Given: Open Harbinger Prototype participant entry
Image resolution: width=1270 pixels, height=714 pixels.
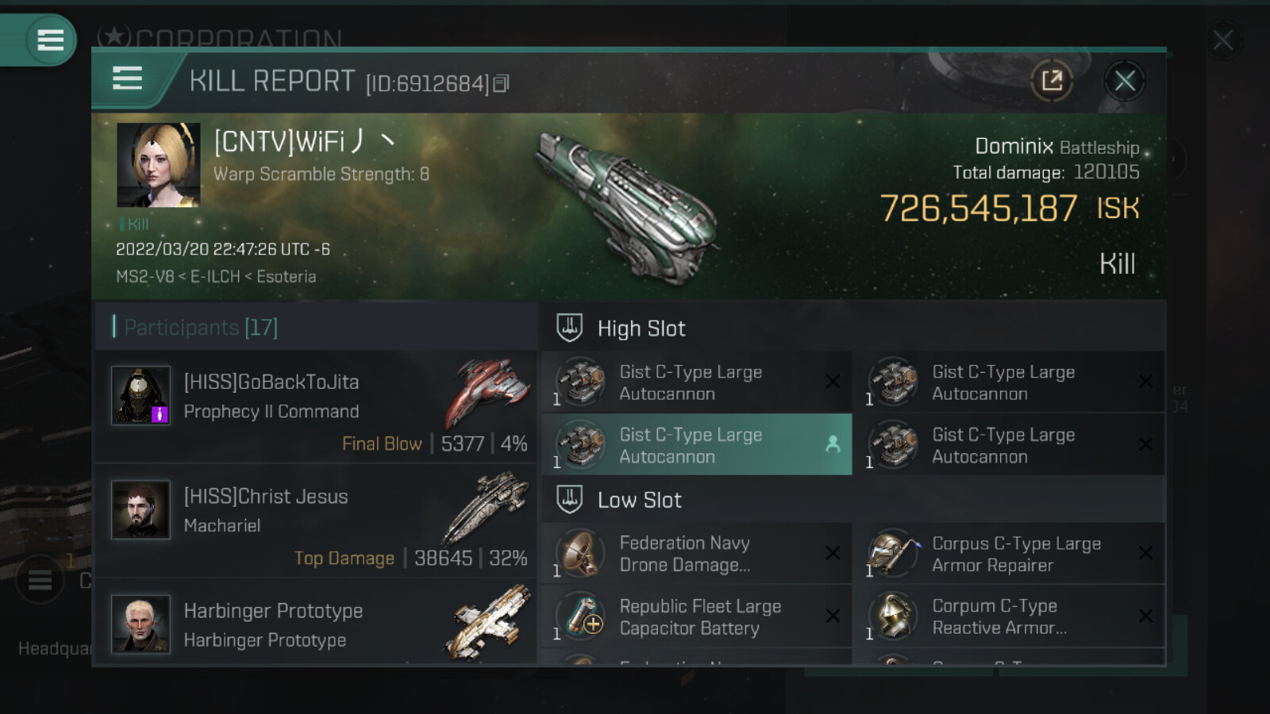Looking at the screenshot, I should pos(316,623).
